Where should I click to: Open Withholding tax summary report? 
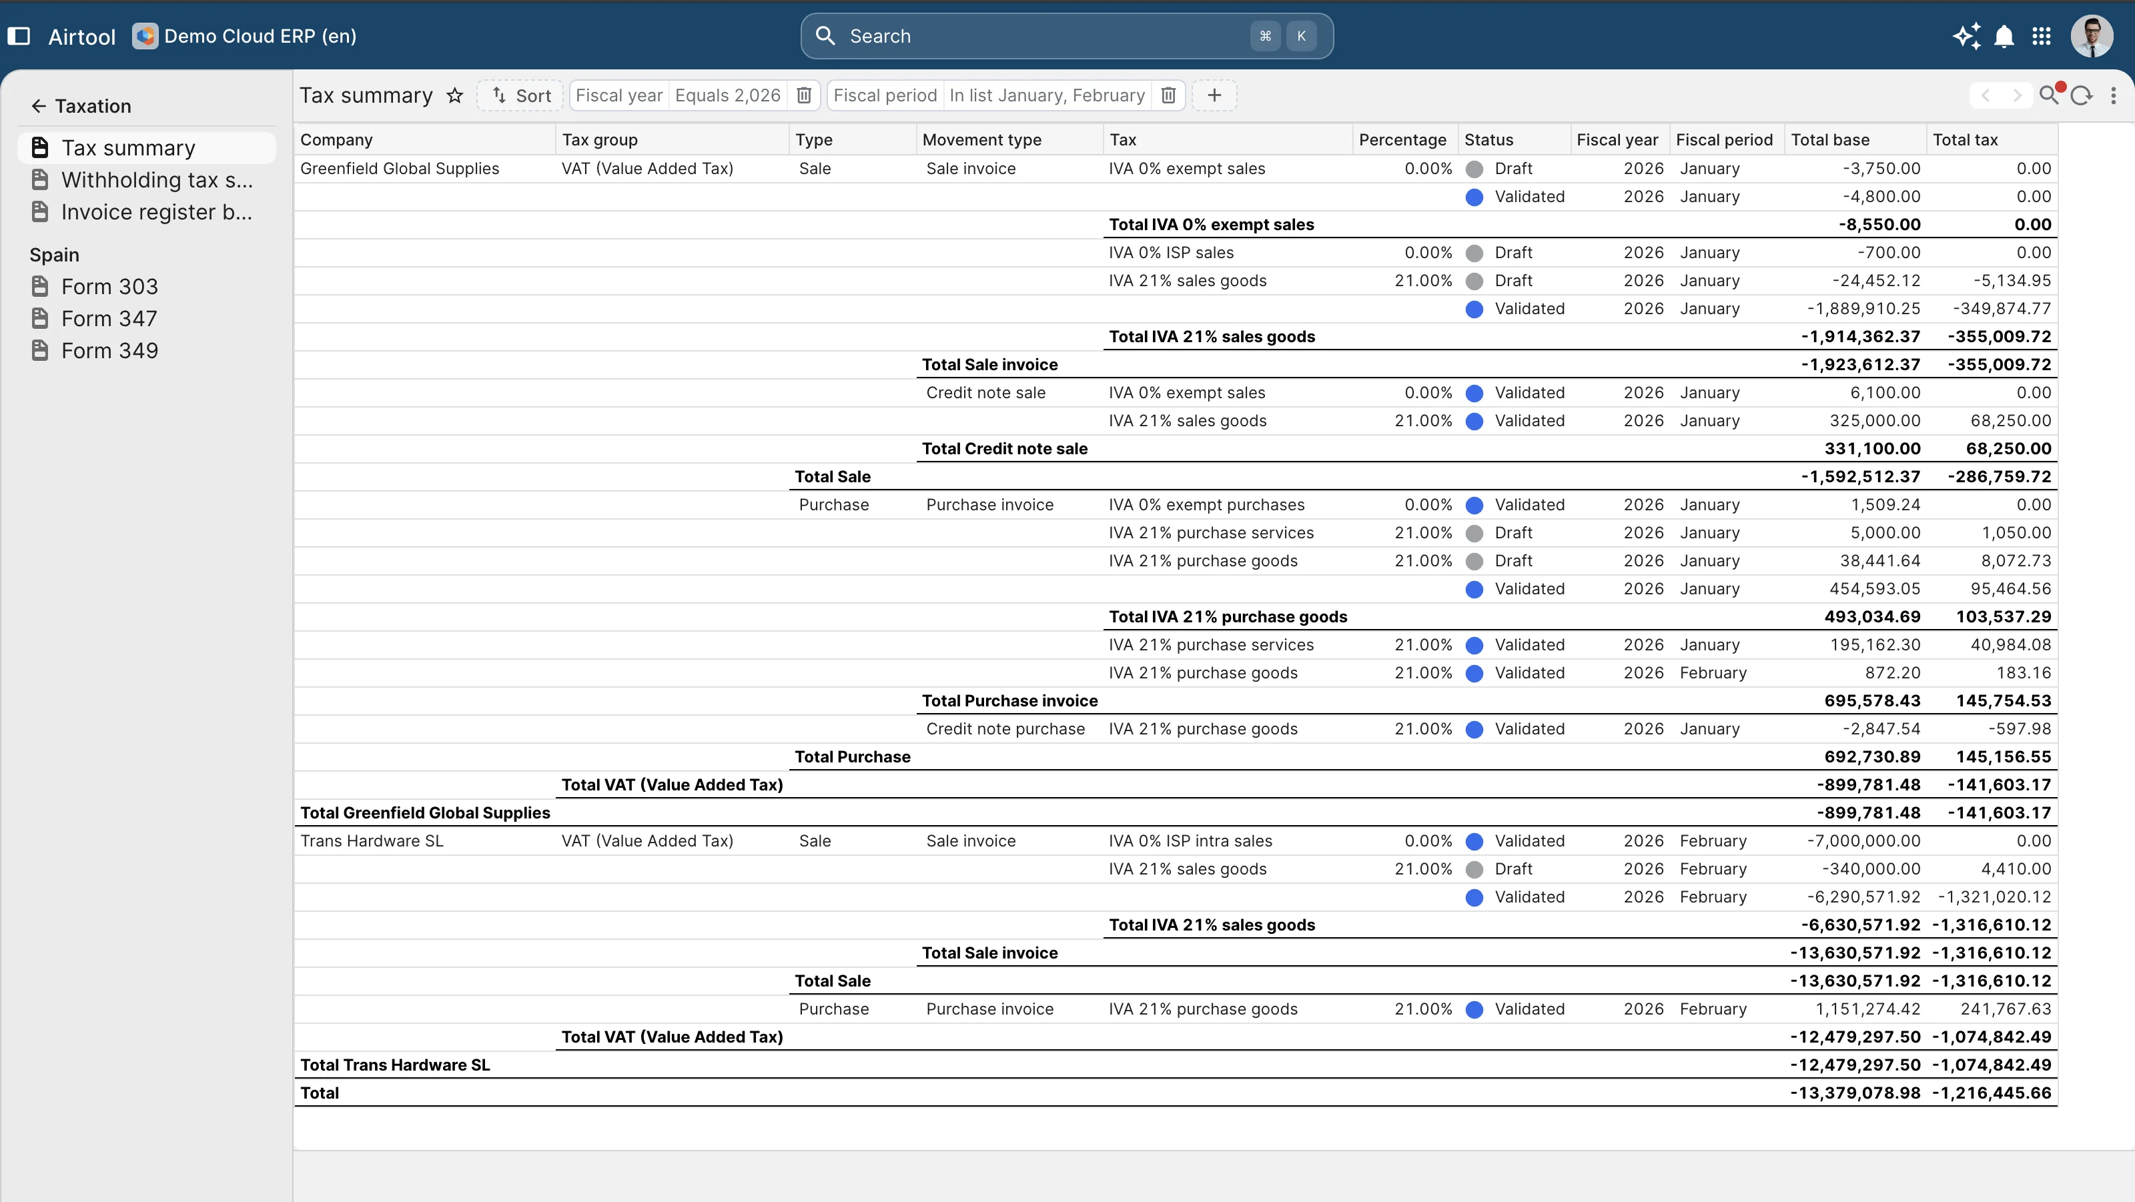(147, 179)
